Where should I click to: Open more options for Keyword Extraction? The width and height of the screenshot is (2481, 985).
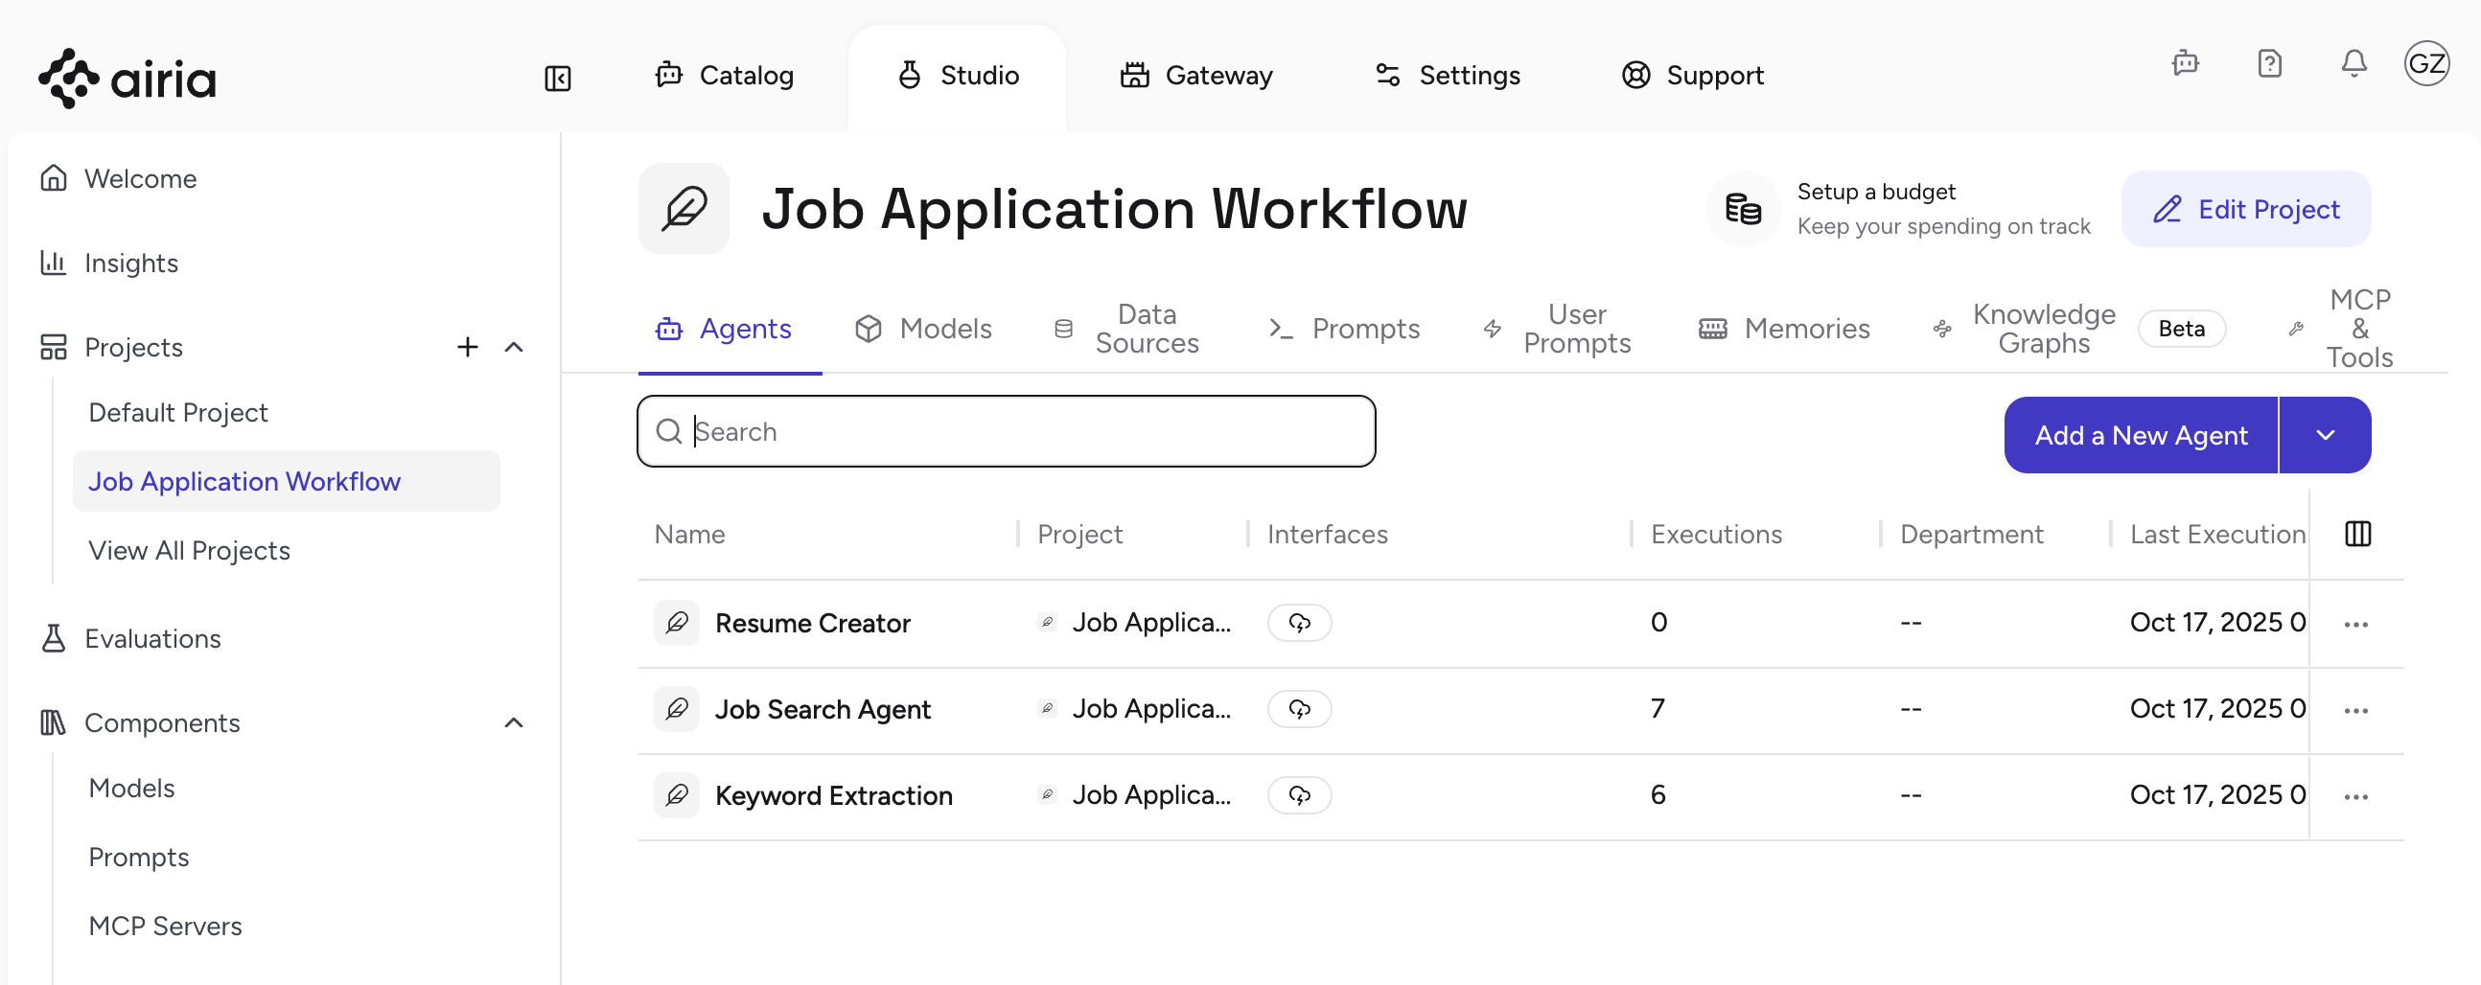[x=2355, y=796]
